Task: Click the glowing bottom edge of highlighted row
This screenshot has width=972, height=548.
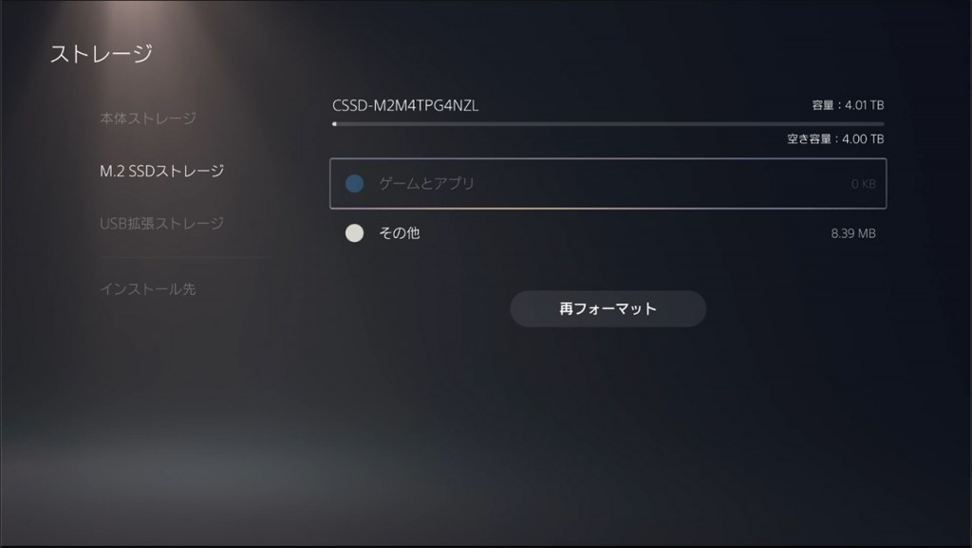Action: (x=607, y=208)
